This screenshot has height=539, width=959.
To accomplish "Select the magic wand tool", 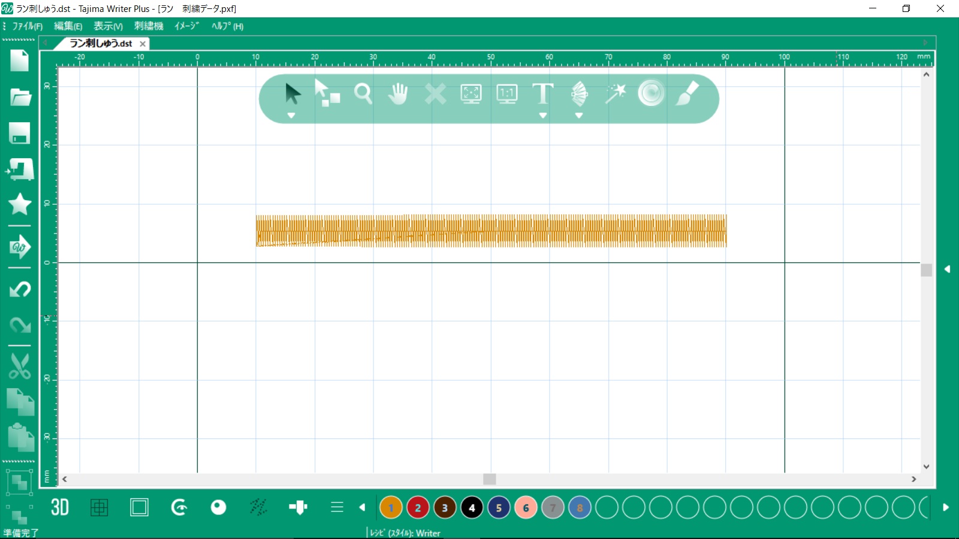I will (x=615, y=93).
